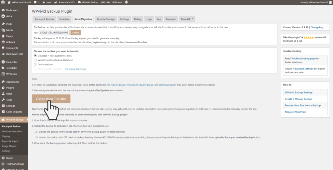Image resolution: width=333 pixels, height=170 pixels.
Task: Open ThePlus Settings icon in sidebar
Action: tap(3, 164)
